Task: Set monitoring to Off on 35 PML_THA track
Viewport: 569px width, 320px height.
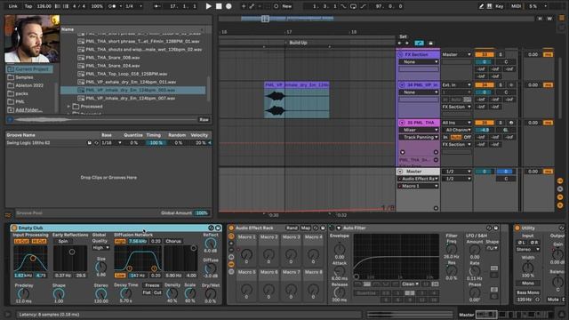Action: pos(468,137)
